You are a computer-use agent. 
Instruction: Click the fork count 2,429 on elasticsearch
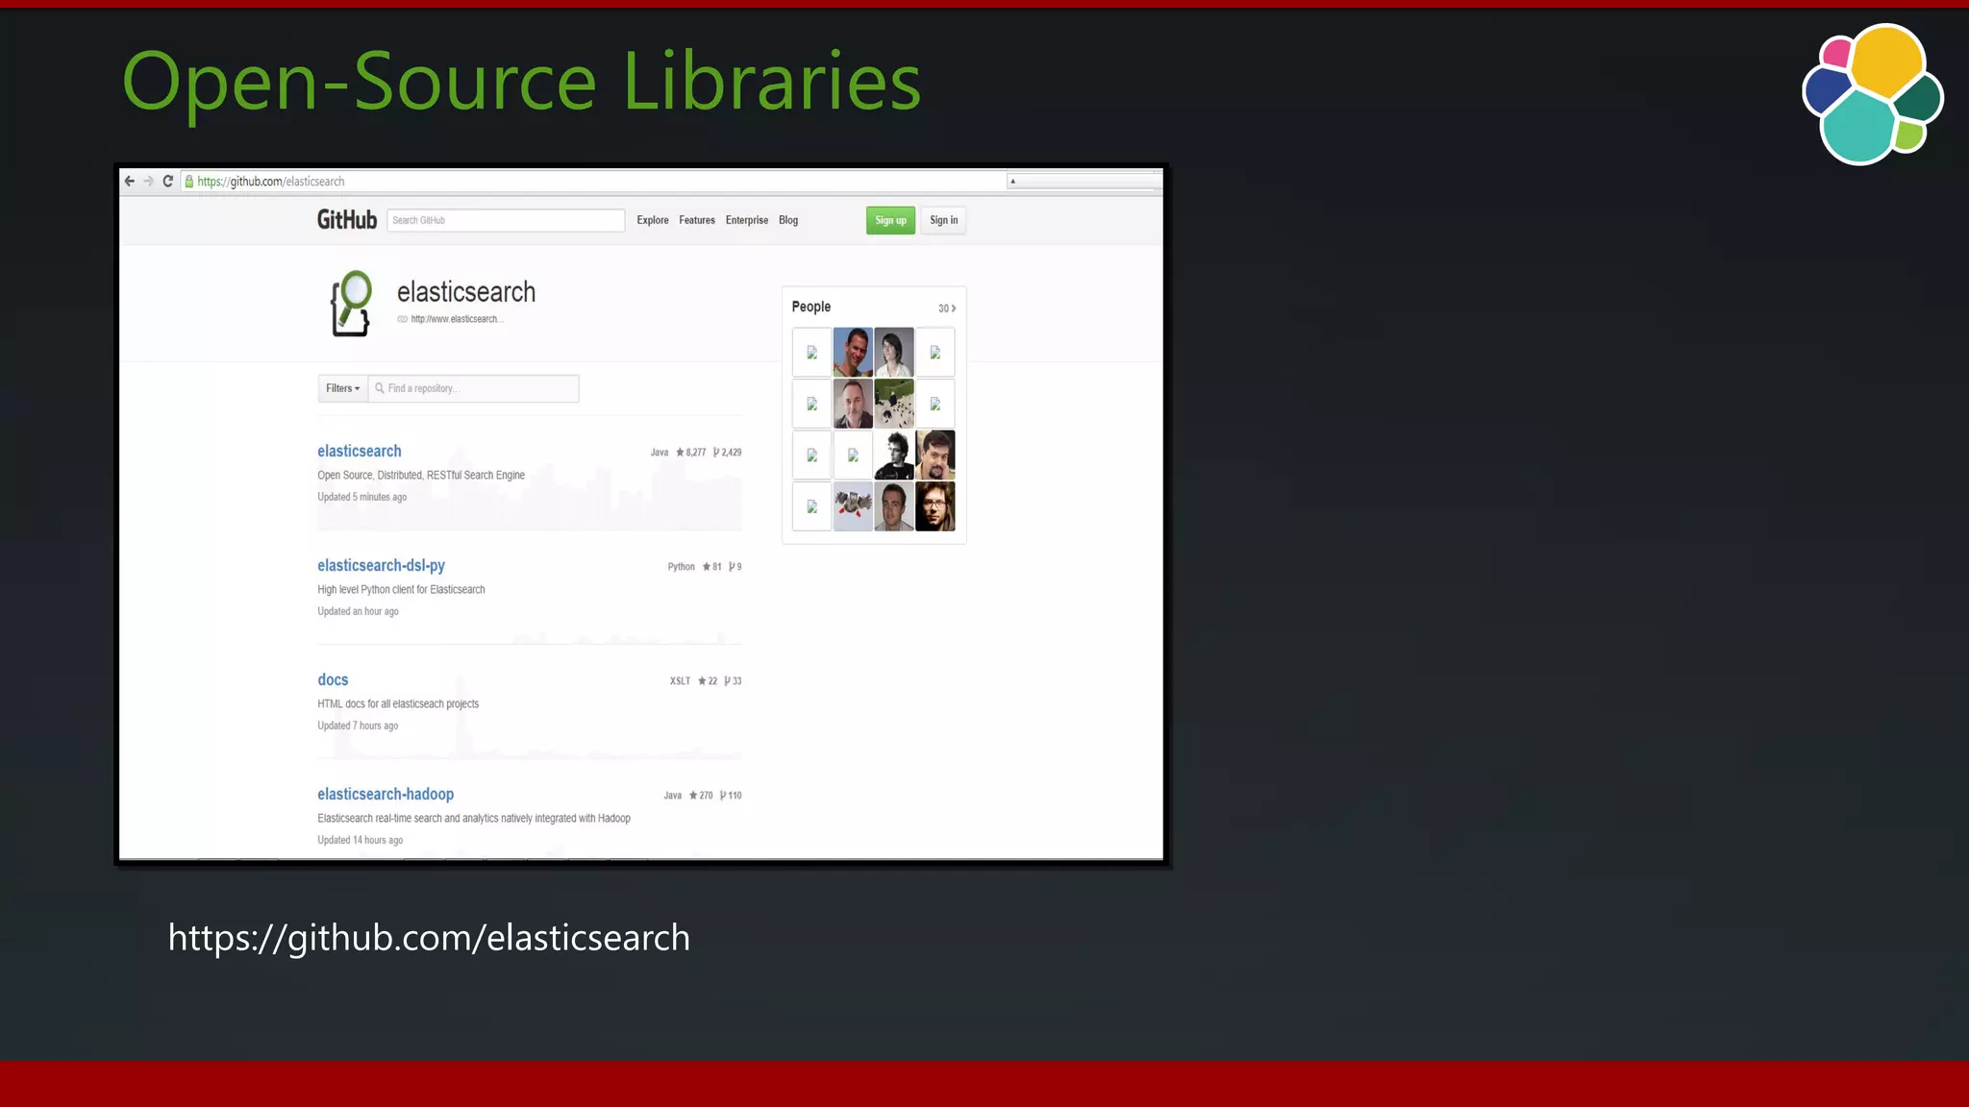tap(728, 452)
